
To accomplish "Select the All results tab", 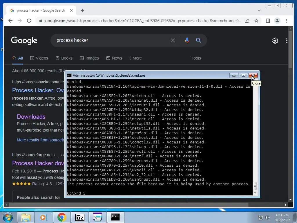I will pyautogui.click(x=18, y=58).
